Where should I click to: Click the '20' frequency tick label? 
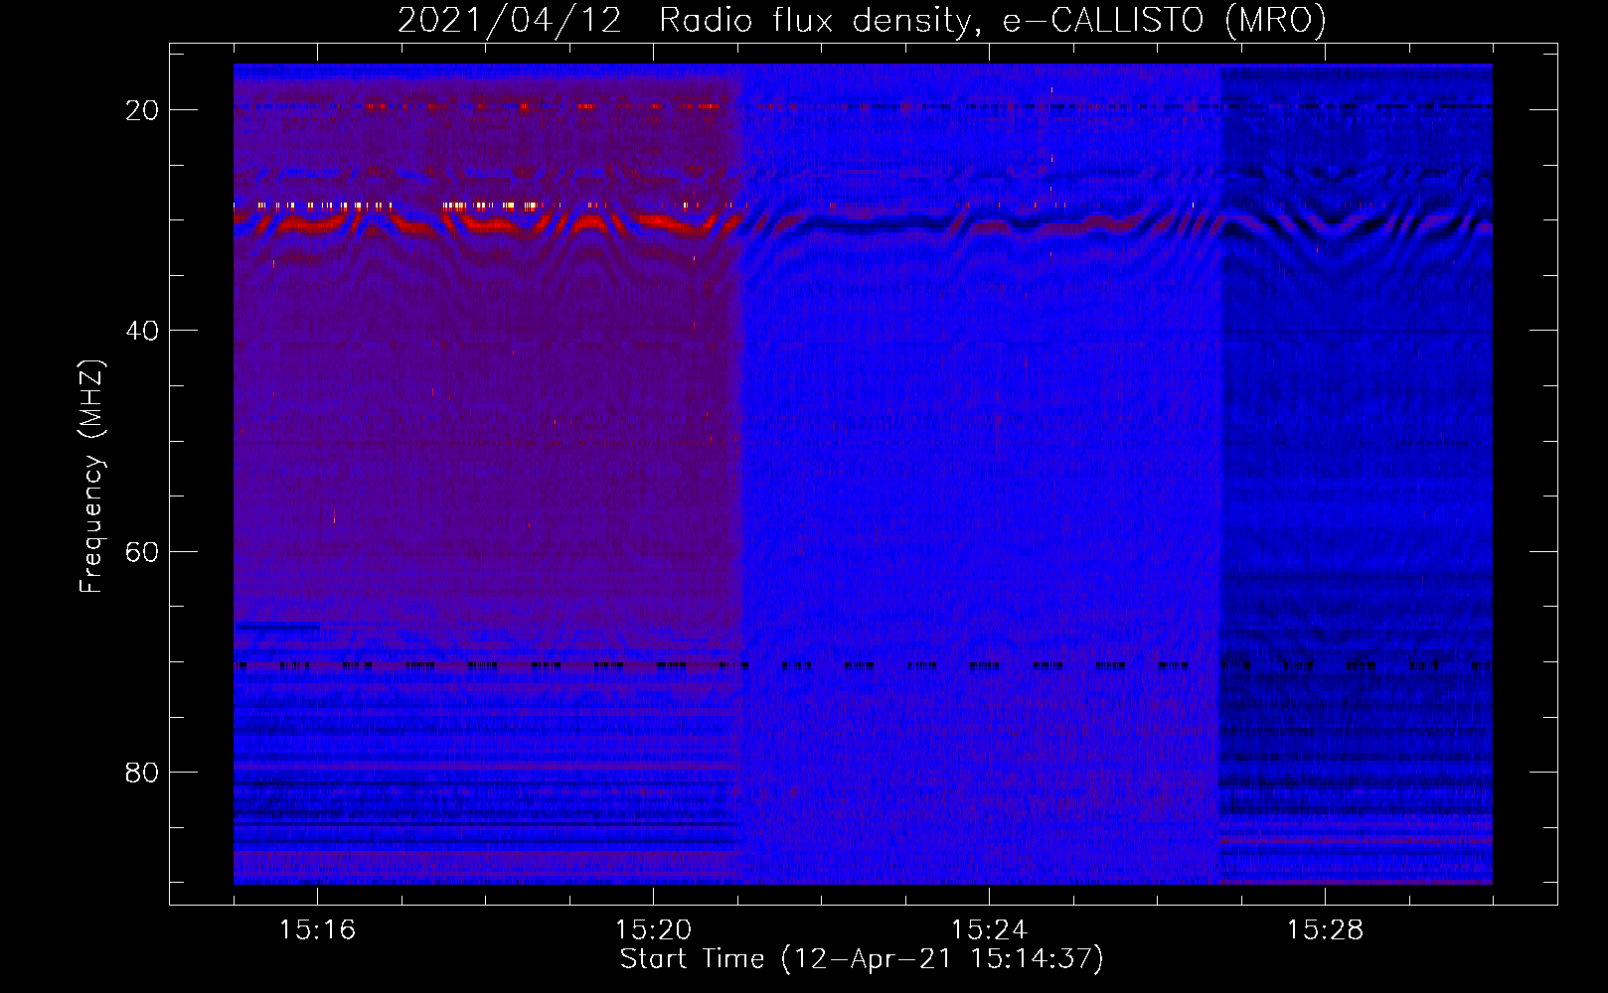142,110
